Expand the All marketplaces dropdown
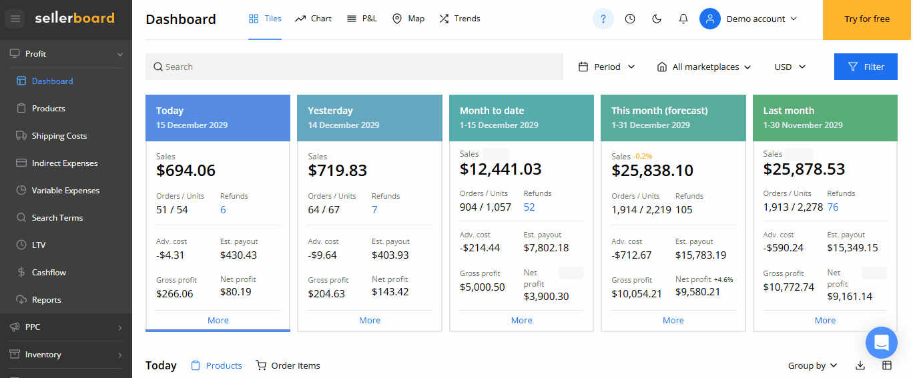The width and height of the screenshot is (913, 378). point(704,67)
